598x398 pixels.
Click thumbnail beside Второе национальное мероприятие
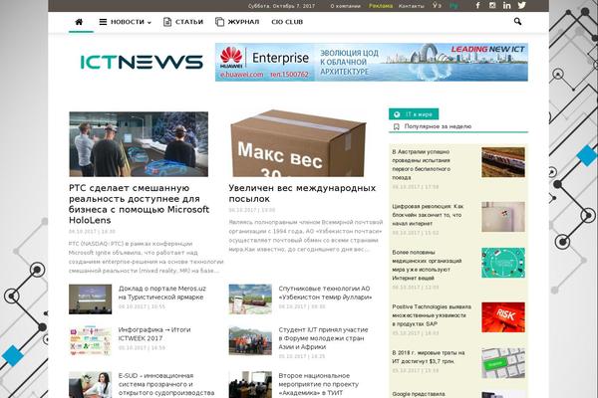(x=250, y=385)
